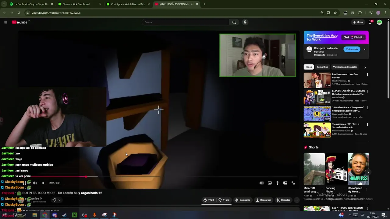Open options for Tres Acordes video
The height and width of the screenshot is (219, 390).
click(x=367, y=124)
